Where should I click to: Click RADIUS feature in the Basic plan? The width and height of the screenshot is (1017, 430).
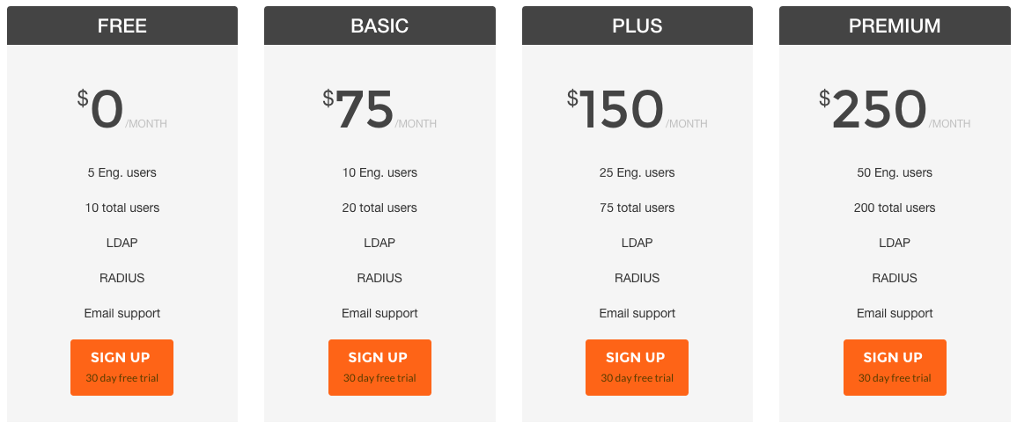(380, 278)
